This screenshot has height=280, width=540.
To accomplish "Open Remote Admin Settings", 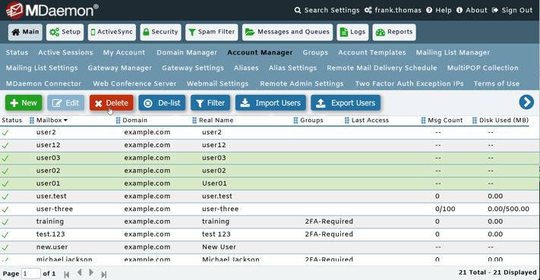I will 302,83.
